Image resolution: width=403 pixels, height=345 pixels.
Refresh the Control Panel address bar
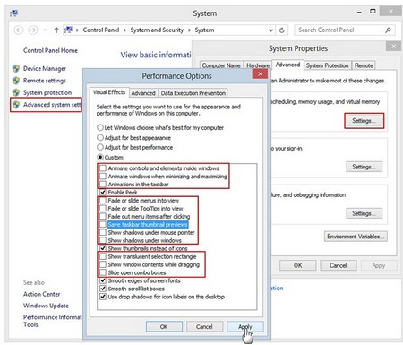click(x=281, y=30)
